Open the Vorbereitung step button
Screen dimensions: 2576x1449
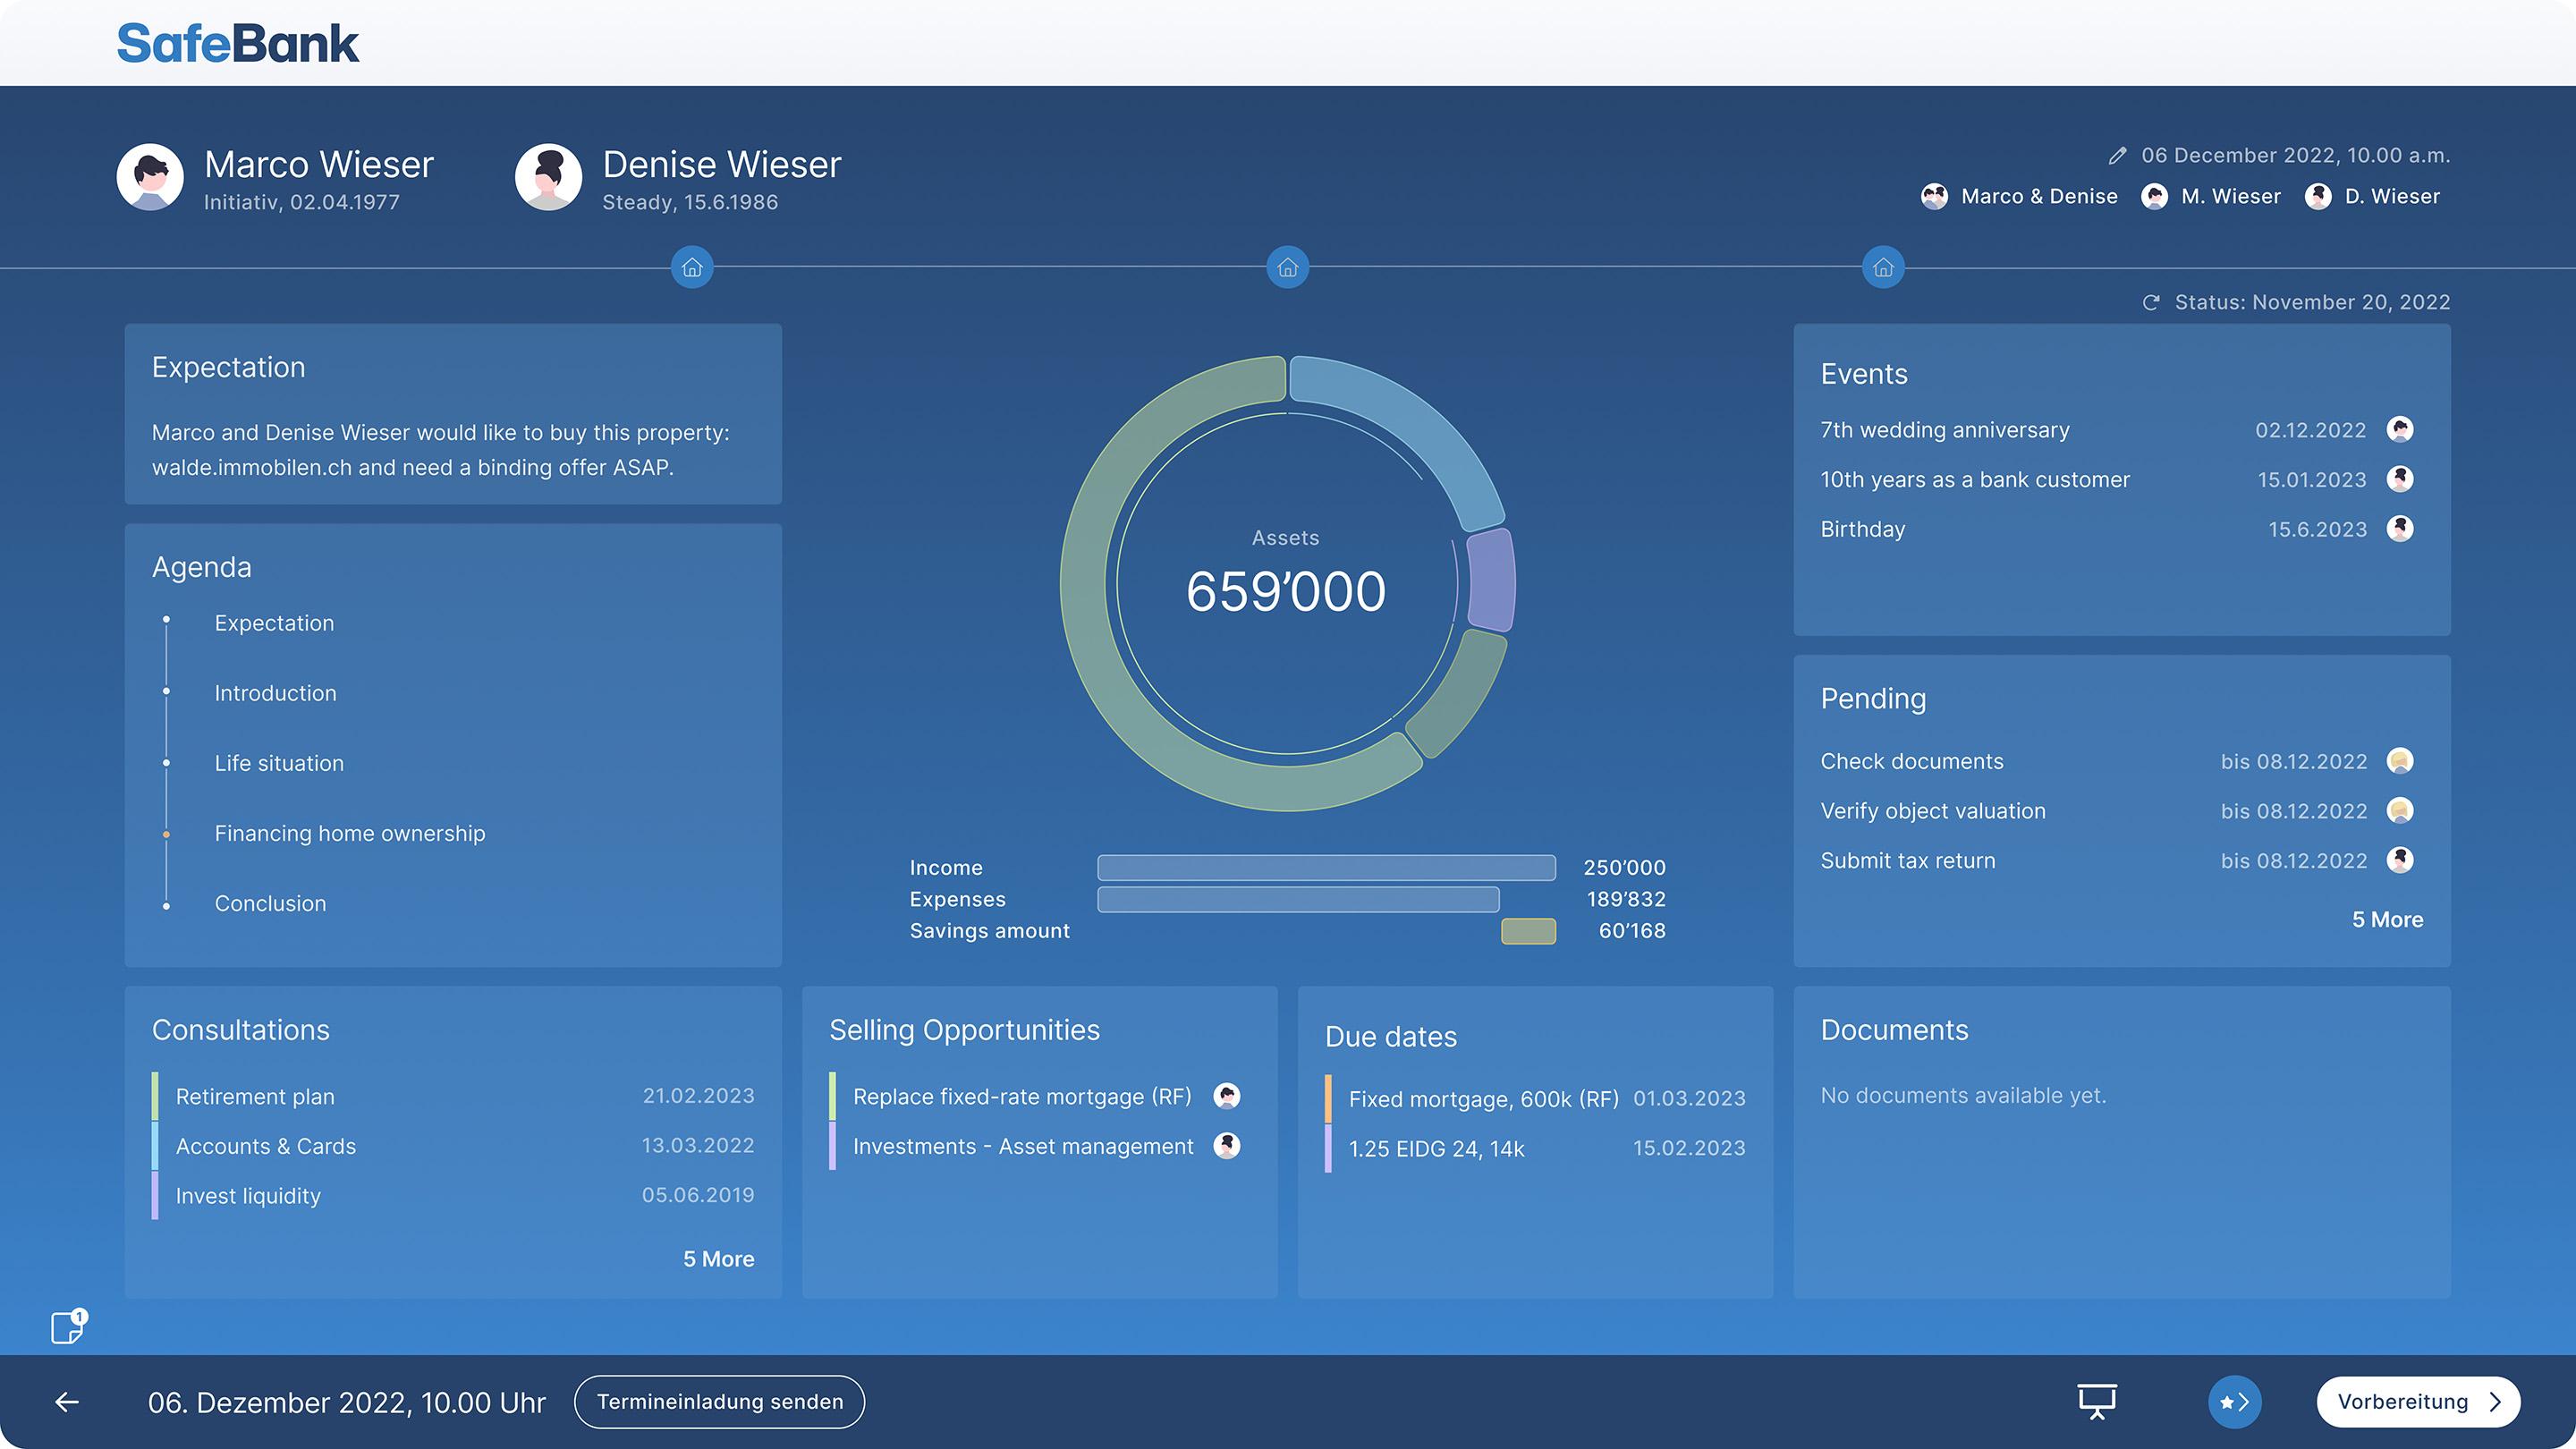(x=2418, y=1402)
